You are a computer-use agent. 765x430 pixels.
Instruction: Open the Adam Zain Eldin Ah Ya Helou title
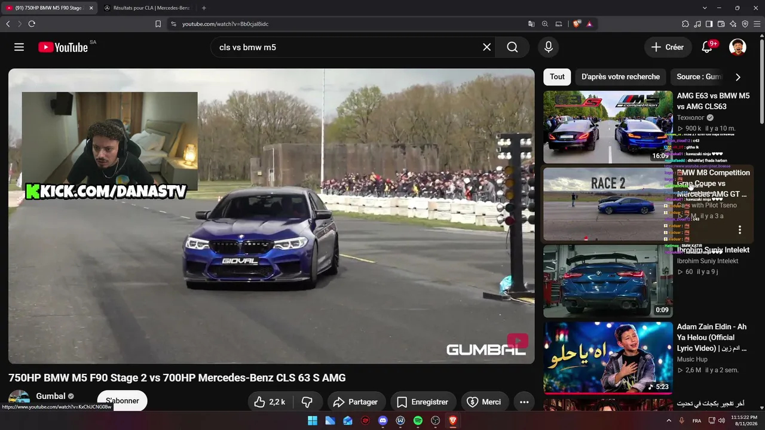pyautogui.click(x=712, y=337)
